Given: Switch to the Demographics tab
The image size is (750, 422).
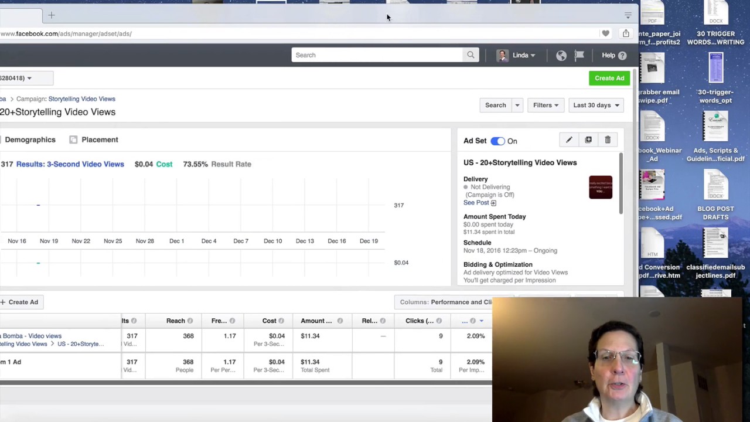Looking at the screenshot, I should click(30, 139).
